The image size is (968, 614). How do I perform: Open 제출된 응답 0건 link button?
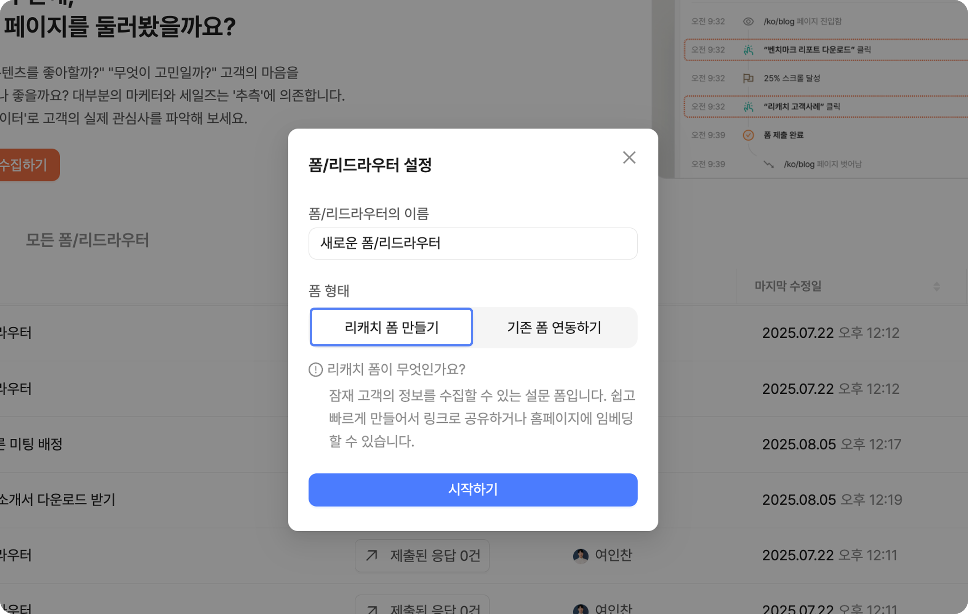[x=422, y=555]
